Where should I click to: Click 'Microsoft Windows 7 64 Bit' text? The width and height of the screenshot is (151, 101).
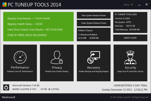click(26, 85)
